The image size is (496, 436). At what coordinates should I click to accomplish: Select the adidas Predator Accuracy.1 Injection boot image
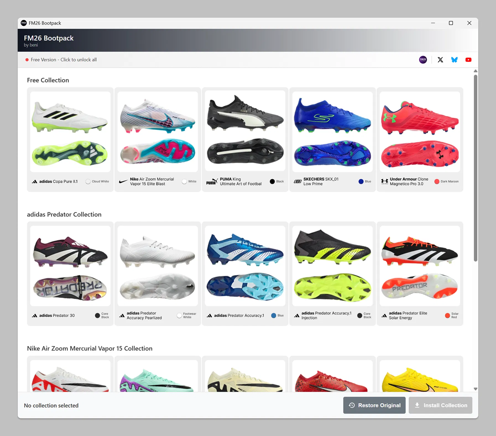332,266
